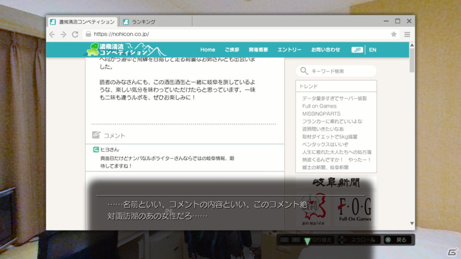This screenshot has width=461, height=259.
Task: Click the スクロール control hint
Action: click(x=359, y=240)
